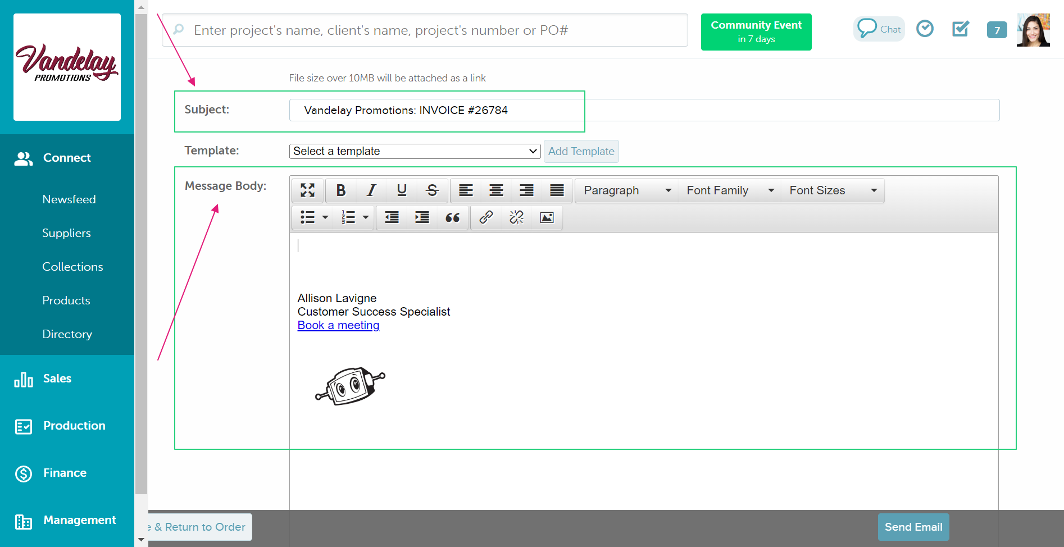This screenshot has height=547, width=1064.
Task: Click the Add Template button
Action: pos(581,151)
